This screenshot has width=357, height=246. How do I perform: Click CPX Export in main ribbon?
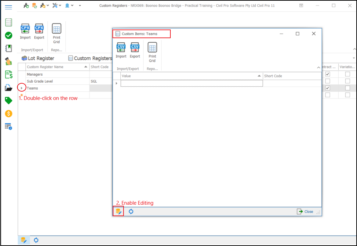tap(39, 31)
